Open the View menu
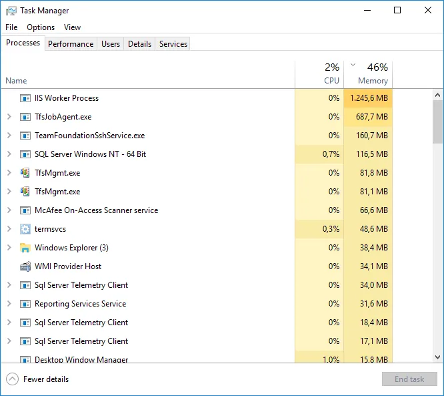Screen dimensions: 444x396 click(x=72, y=27)
